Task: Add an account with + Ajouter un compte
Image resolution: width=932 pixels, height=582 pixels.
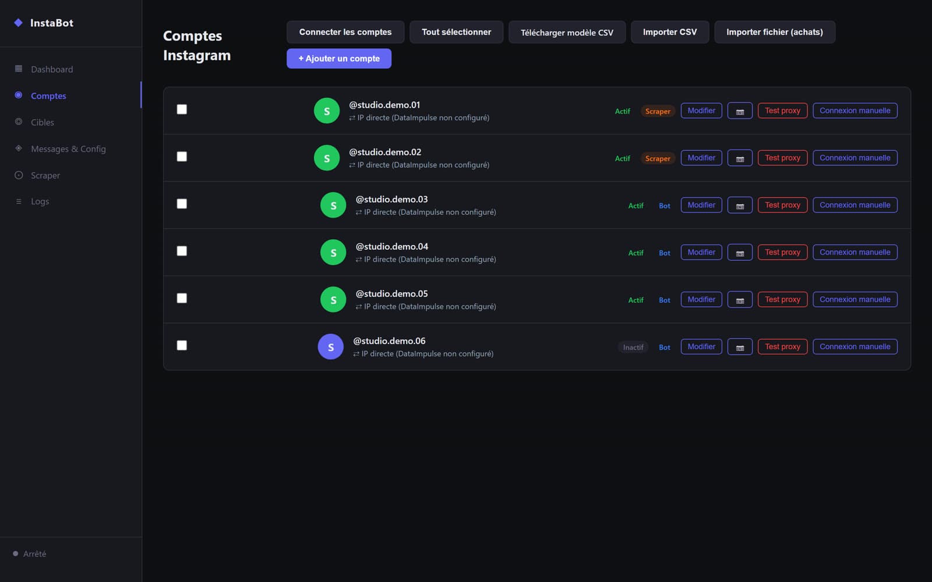Action: coord(339,58)
